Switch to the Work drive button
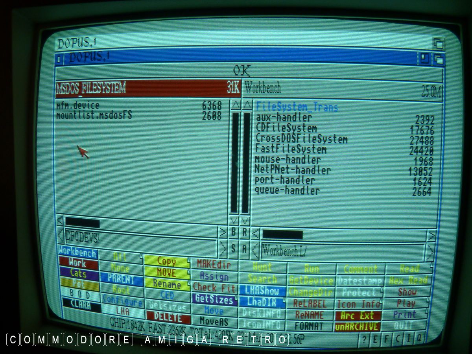Viewport: 472px width, 354px height. [x=78, y=262]
